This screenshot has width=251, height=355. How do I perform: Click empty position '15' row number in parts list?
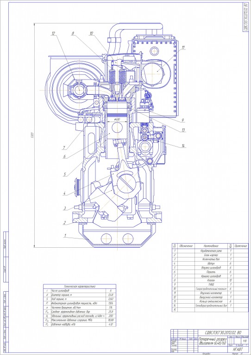pyautogui.click(x=175, y=310)
